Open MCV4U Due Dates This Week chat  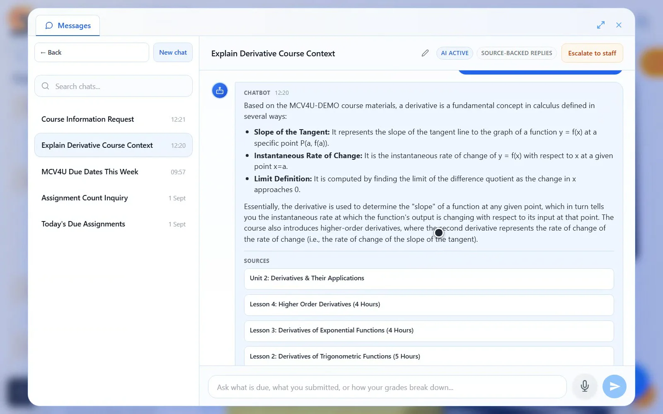(x=114, y=172)
